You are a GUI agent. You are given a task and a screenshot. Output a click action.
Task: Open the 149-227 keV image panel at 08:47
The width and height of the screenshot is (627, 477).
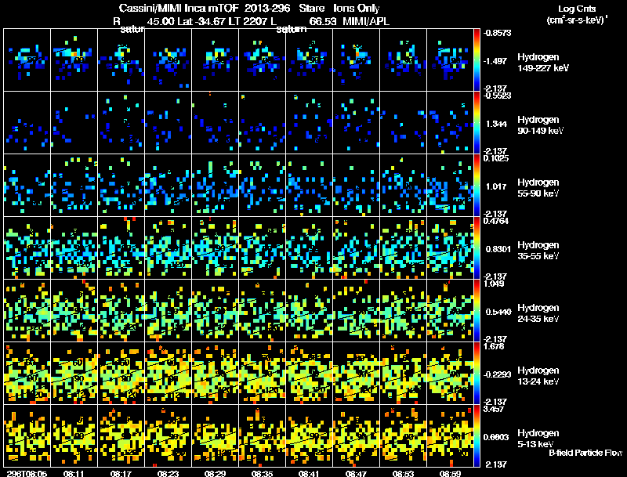click(x=356, y=60)
